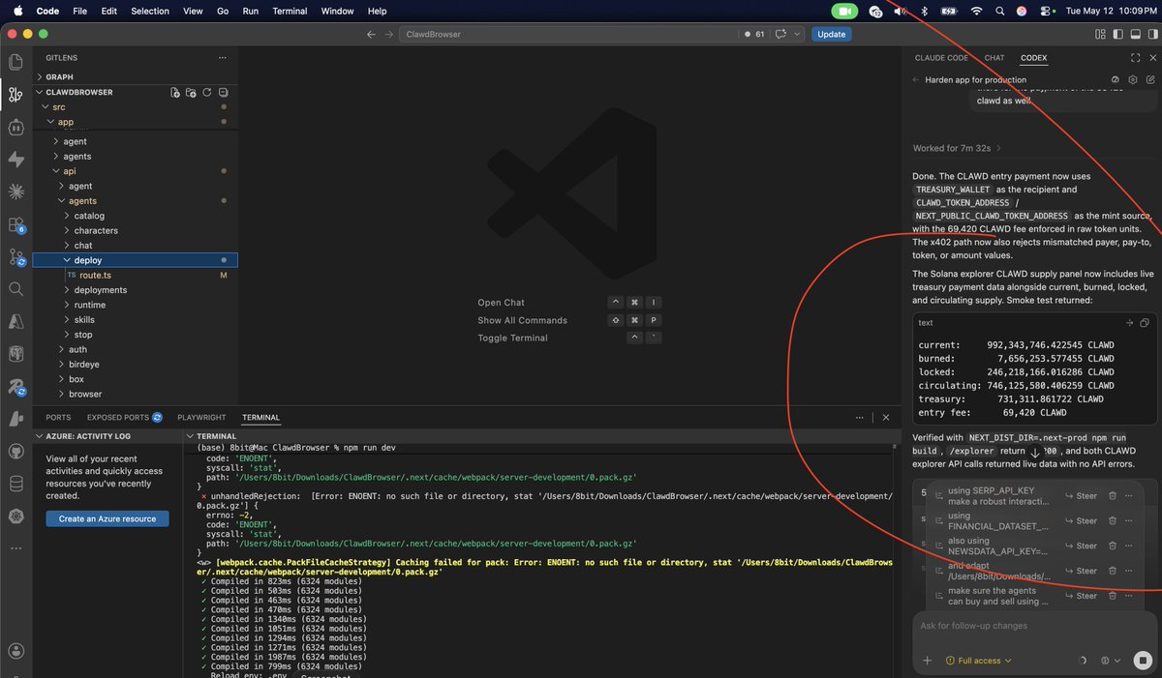
Task: Add attachment with plus icon in Codex input
Action: click(927, 661)
